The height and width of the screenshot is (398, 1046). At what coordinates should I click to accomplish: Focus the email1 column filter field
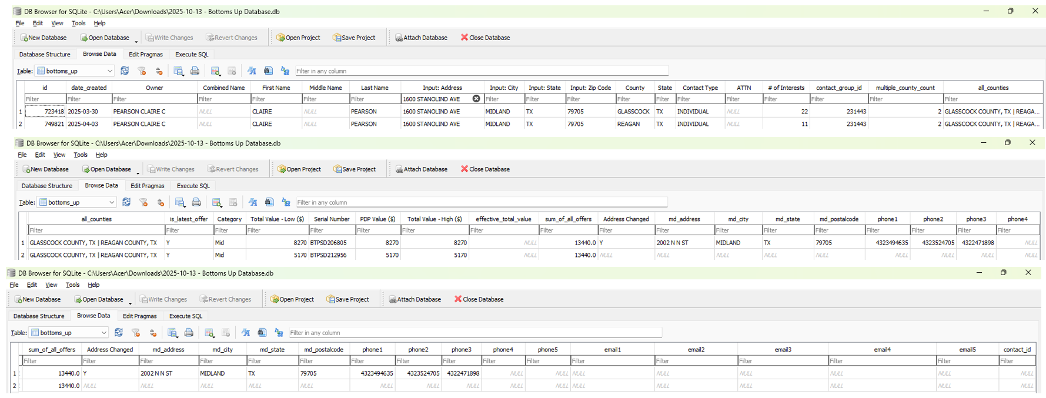coord(612,361)
